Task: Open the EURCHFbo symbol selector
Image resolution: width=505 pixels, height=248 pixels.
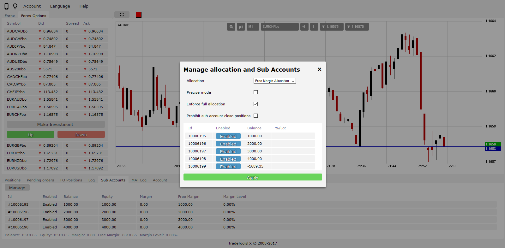Action: (x=279, y=27)
